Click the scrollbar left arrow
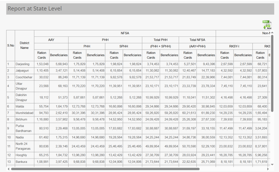279x172 pixels. pos(8,169)
